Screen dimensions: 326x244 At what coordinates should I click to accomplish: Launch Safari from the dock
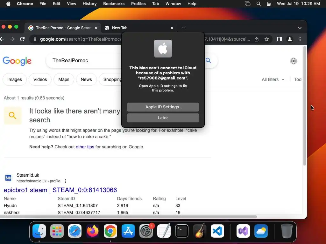74,231
